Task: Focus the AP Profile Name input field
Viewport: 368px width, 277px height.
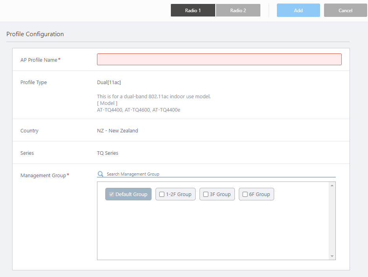Action: pyautogui.click(x=219, y=59)
